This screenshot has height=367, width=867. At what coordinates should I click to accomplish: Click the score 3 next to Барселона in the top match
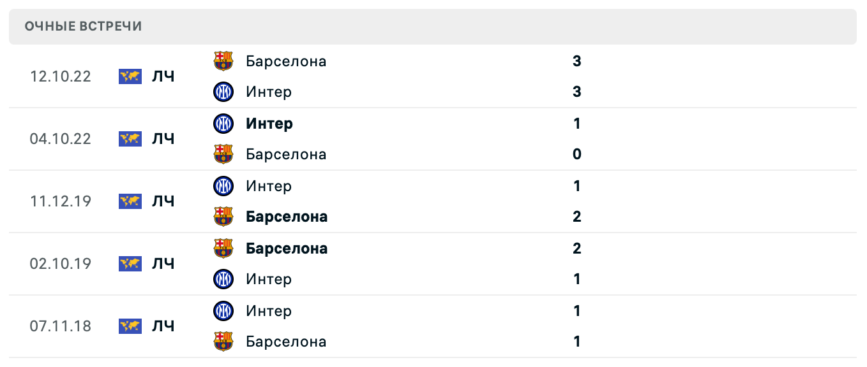pyautogui.click(x=577, y=61)
